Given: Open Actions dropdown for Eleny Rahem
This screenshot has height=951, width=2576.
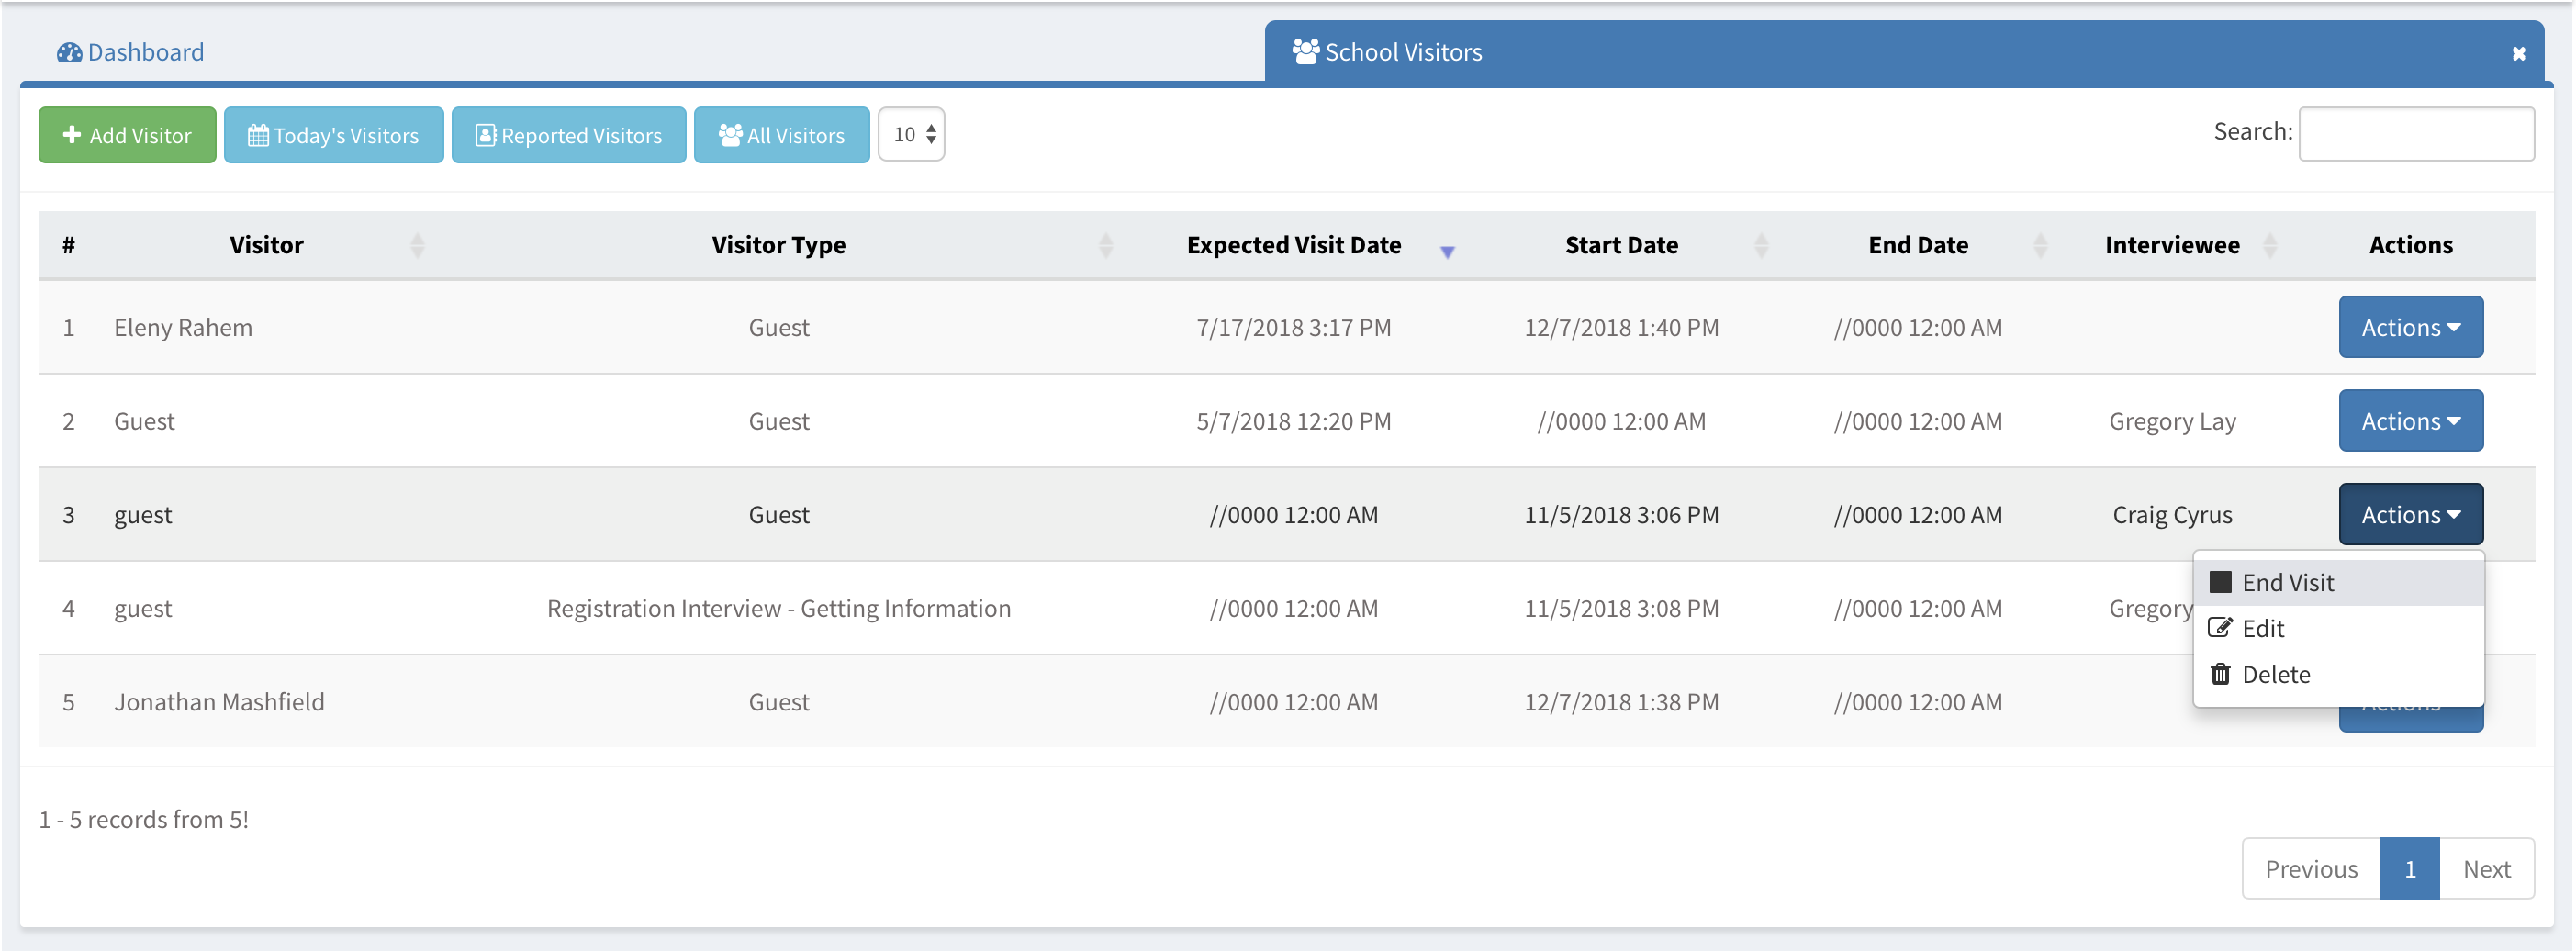Looking at the screenshot, I should [2410, 327].
